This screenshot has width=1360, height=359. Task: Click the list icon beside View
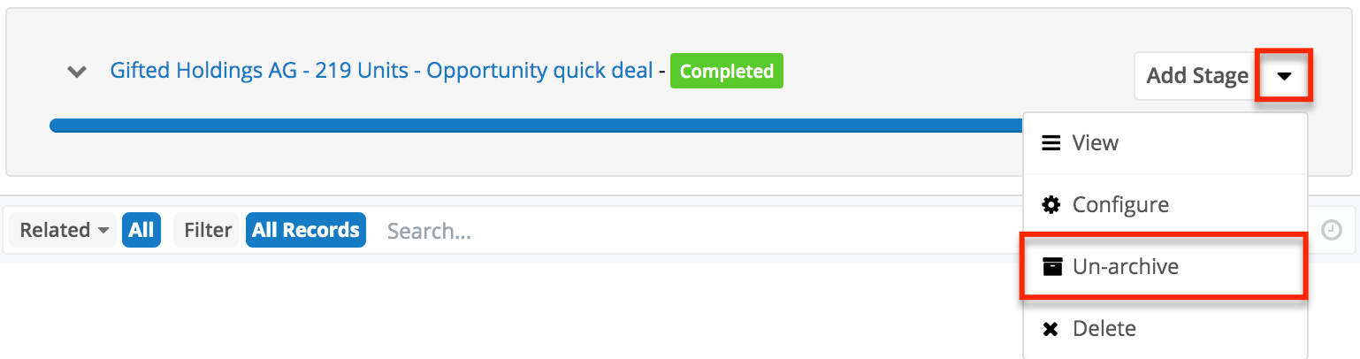1051,143
